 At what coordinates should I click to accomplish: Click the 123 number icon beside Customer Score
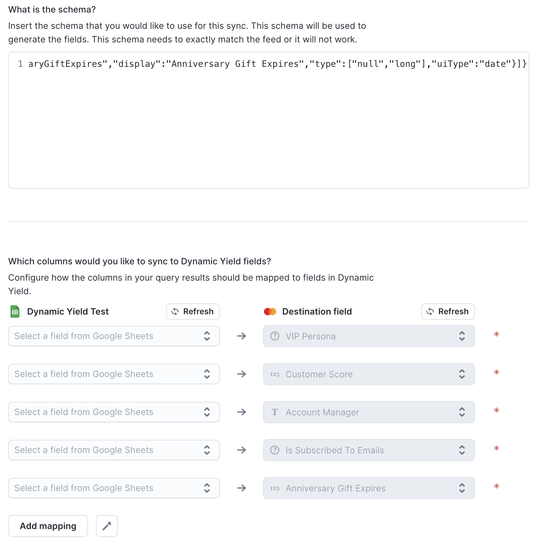point(275,374)
